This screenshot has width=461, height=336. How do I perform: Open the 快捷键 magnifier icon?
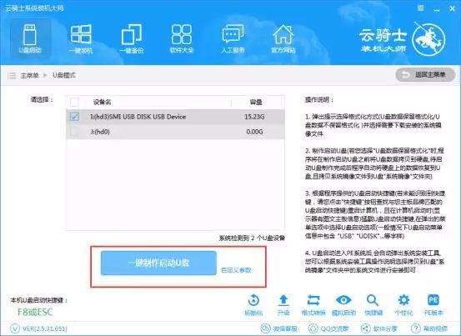coord(373,305)
